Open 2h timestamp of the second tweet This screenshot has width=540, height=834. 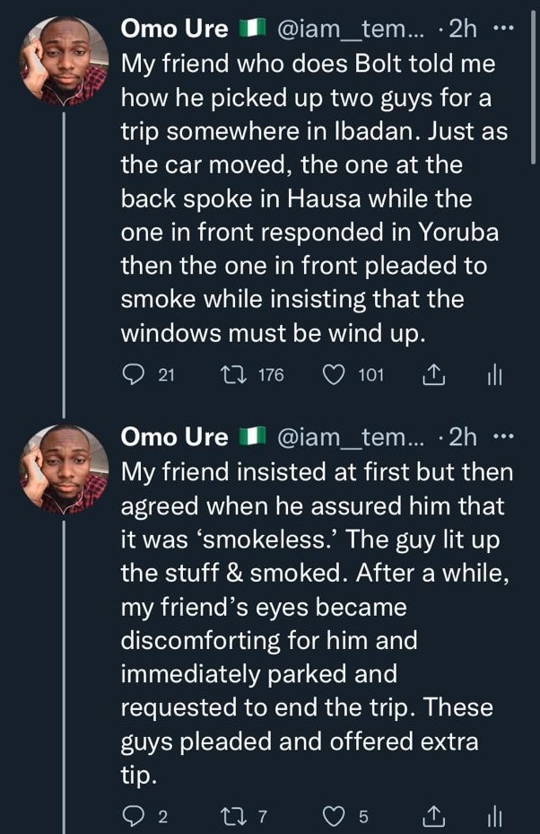click(x=463, y=438)
